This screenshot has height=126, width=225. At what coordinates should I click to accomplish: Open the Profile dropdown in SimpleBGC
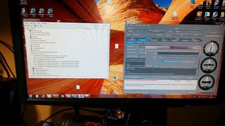click(189, 31)
